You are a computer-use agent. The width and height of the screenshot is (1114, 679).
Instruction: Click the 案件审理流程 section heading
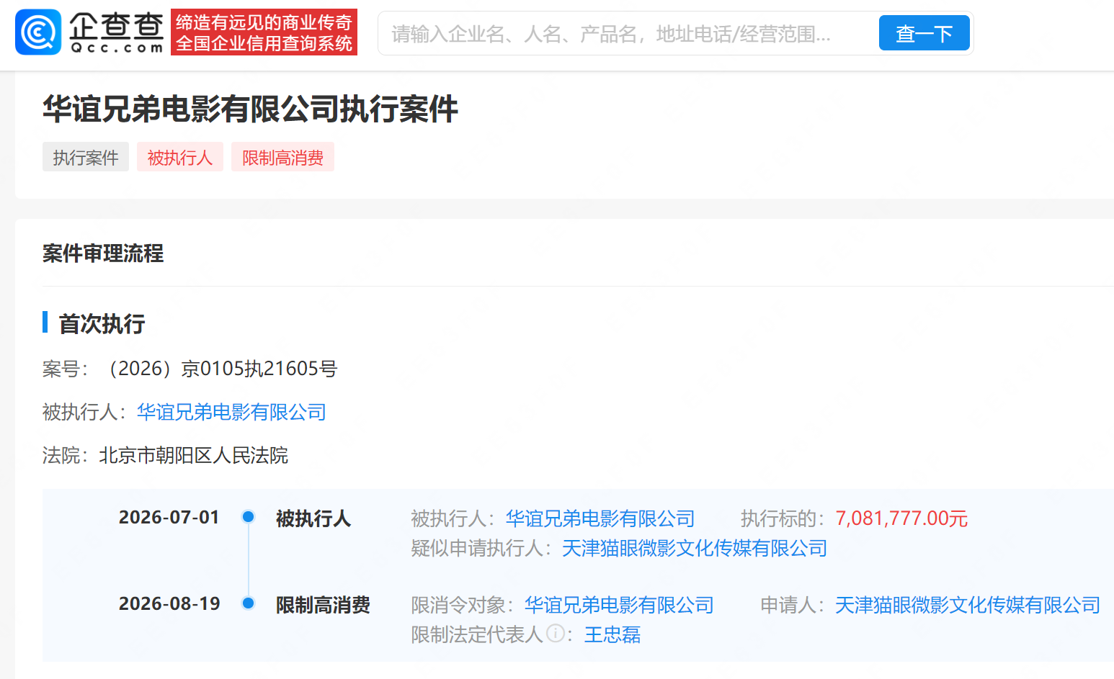pos(103,253)
